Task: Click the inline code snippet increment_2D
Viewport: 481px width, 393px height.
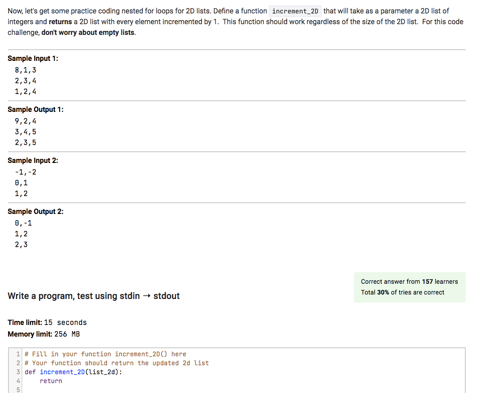Action: [295, 11]
